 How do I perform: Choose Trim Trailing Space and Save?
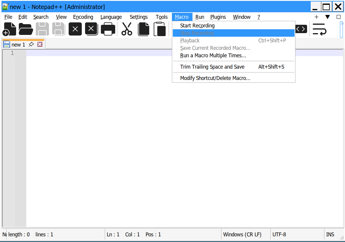212,67
